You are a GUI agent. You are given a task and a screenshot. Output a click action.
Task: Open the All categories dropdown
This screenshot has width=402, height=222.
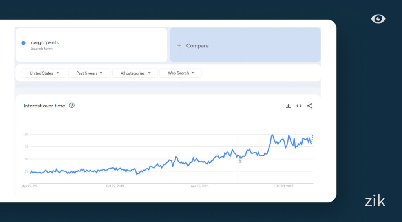point(135,73)
